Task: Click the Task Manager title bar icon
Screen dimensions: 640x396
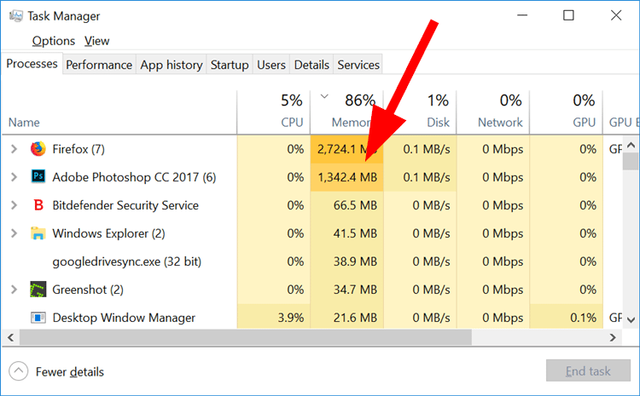Action: 16,16
